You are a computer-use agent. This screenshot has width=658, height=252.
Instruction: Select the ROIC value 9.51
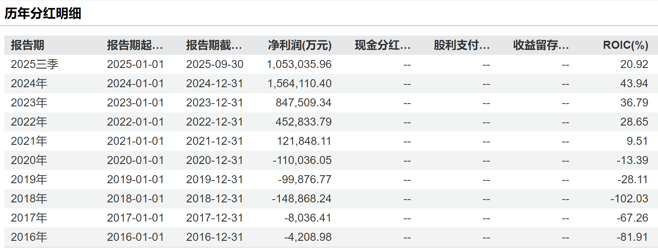click(637, 141)
